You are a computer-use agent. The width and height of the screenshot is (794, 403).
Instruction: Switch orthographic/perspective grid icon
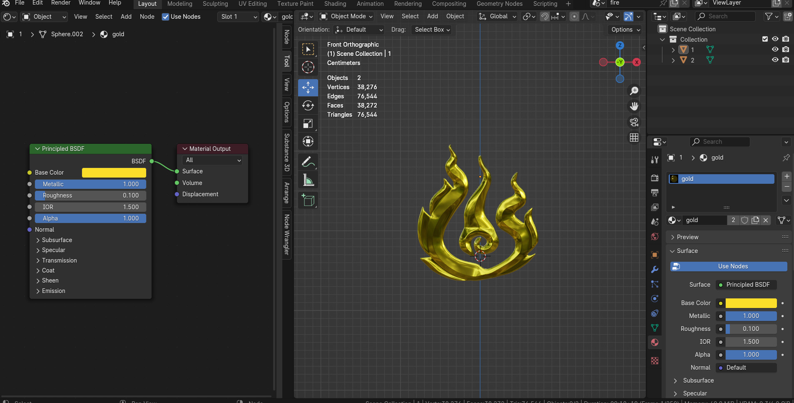(634, 138)
